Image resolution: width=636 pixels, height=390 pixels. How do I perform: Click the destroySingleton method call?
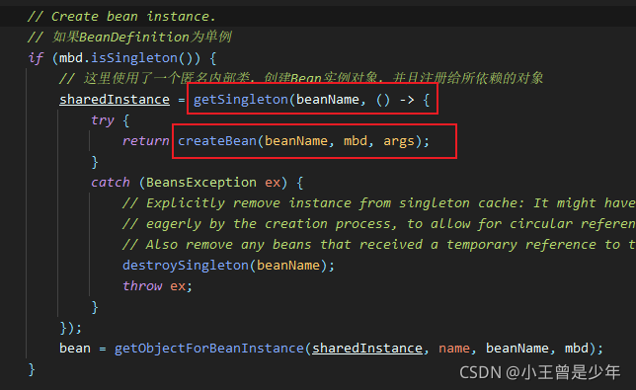186,266
